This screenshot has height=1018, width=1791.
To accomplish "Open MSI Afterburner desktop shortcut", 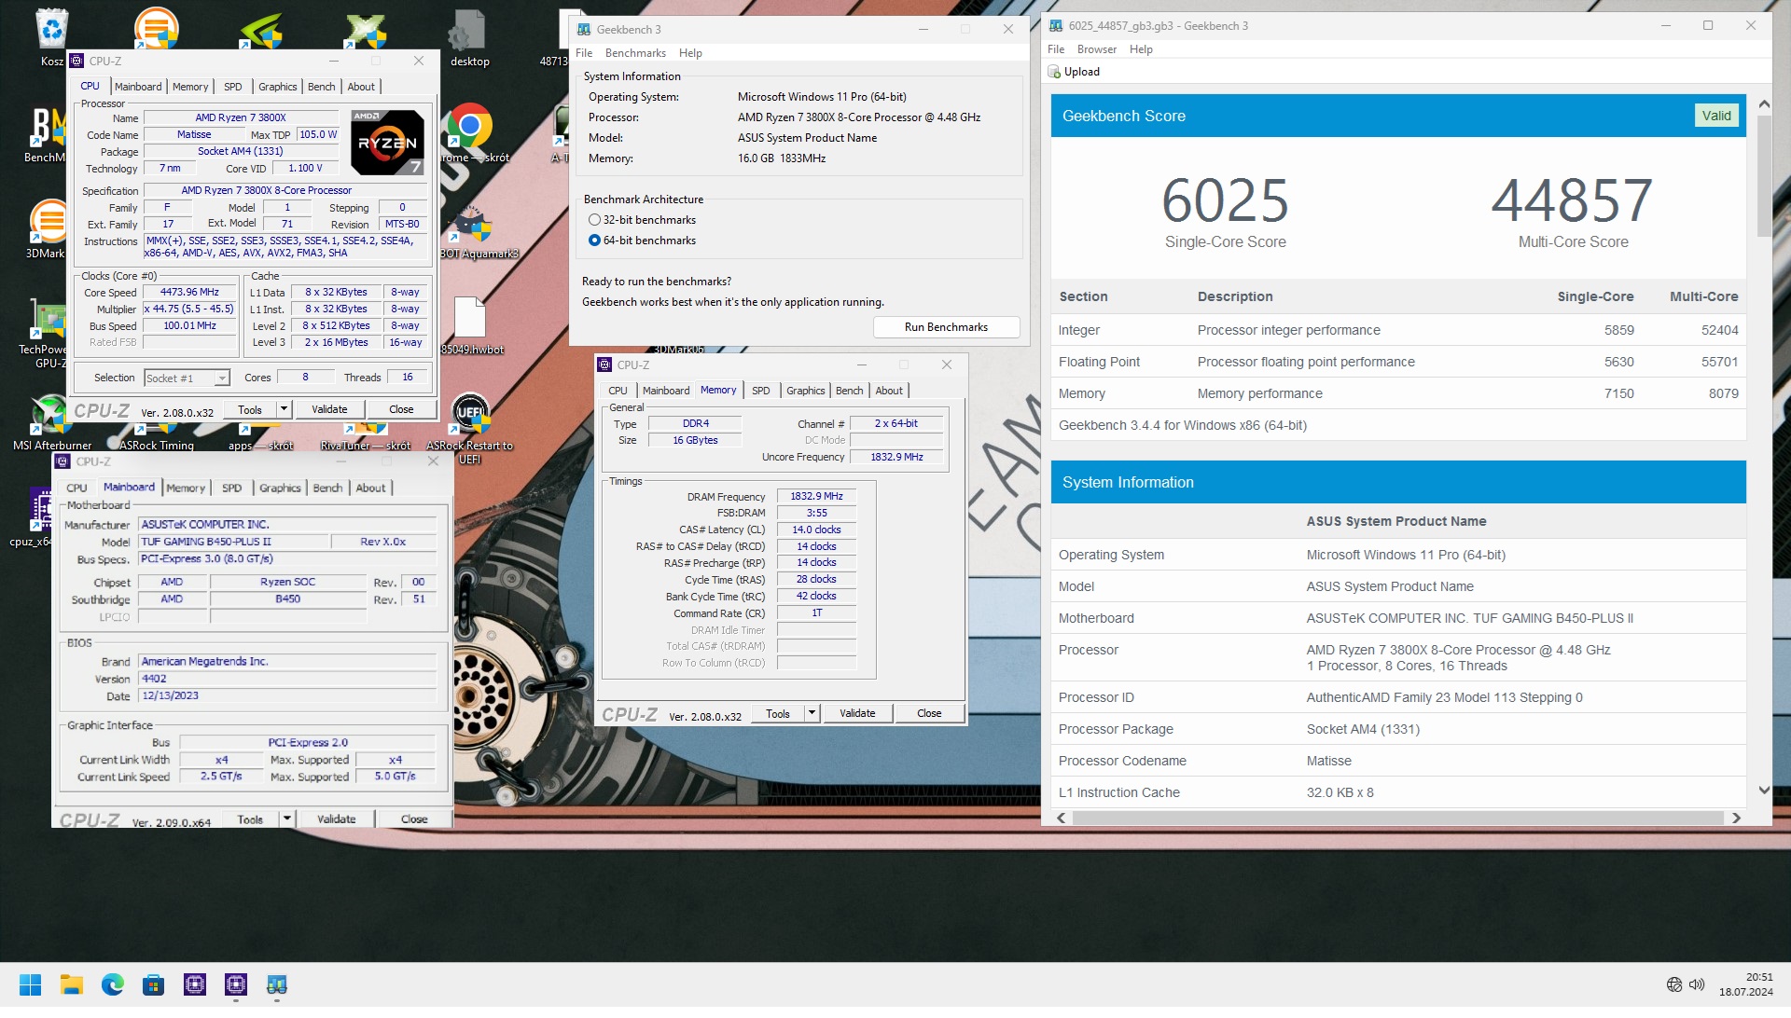I will [x=51, y=421].
